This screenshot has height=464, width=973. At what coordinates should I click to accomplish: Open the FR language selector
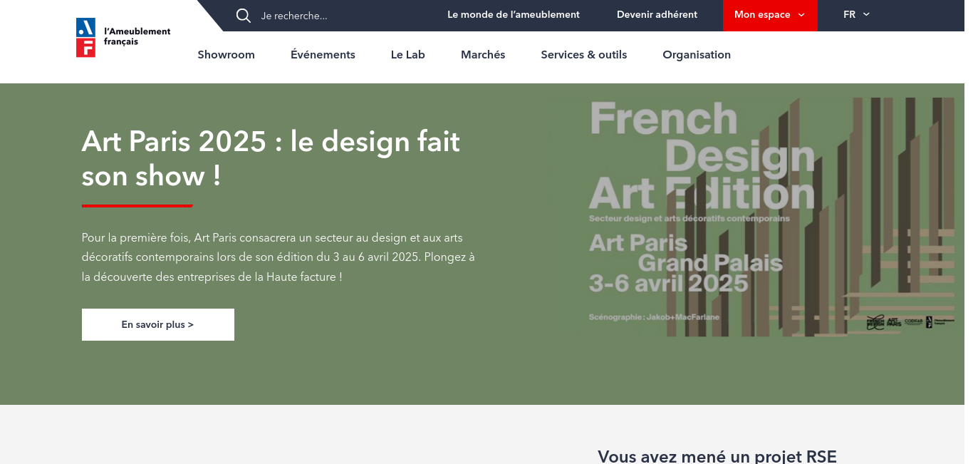click(857, 15)
